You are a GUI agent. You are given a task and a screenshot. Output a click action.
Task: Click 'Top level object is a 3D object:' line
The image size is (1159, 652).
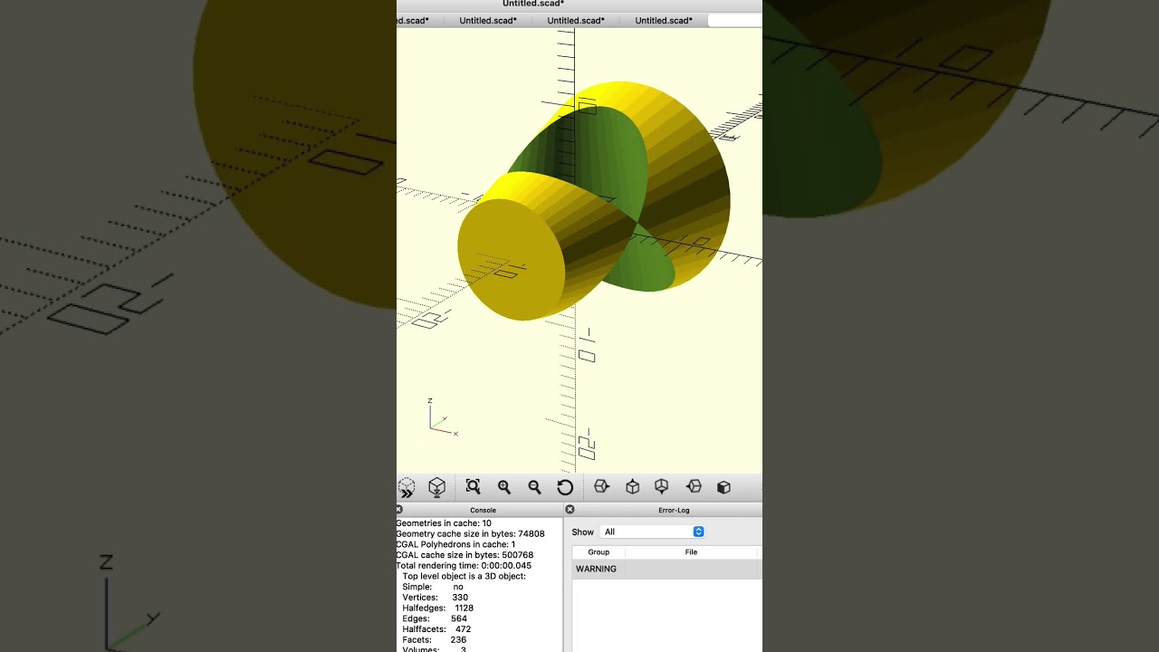pyautogui.click(x=464, y=576)
